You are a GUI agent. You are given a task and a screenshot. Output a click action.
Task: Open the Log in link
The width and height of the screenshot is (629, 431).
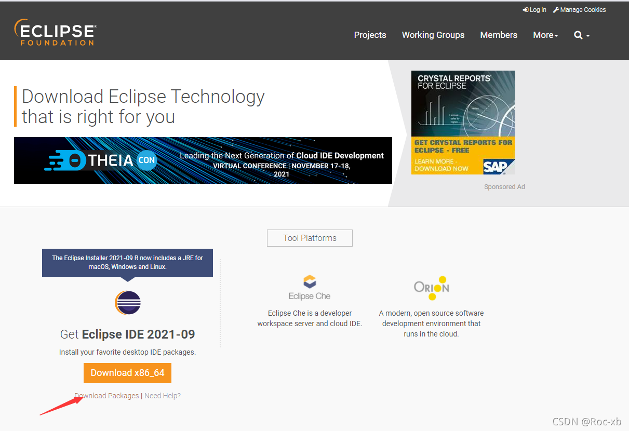(534, 10)
